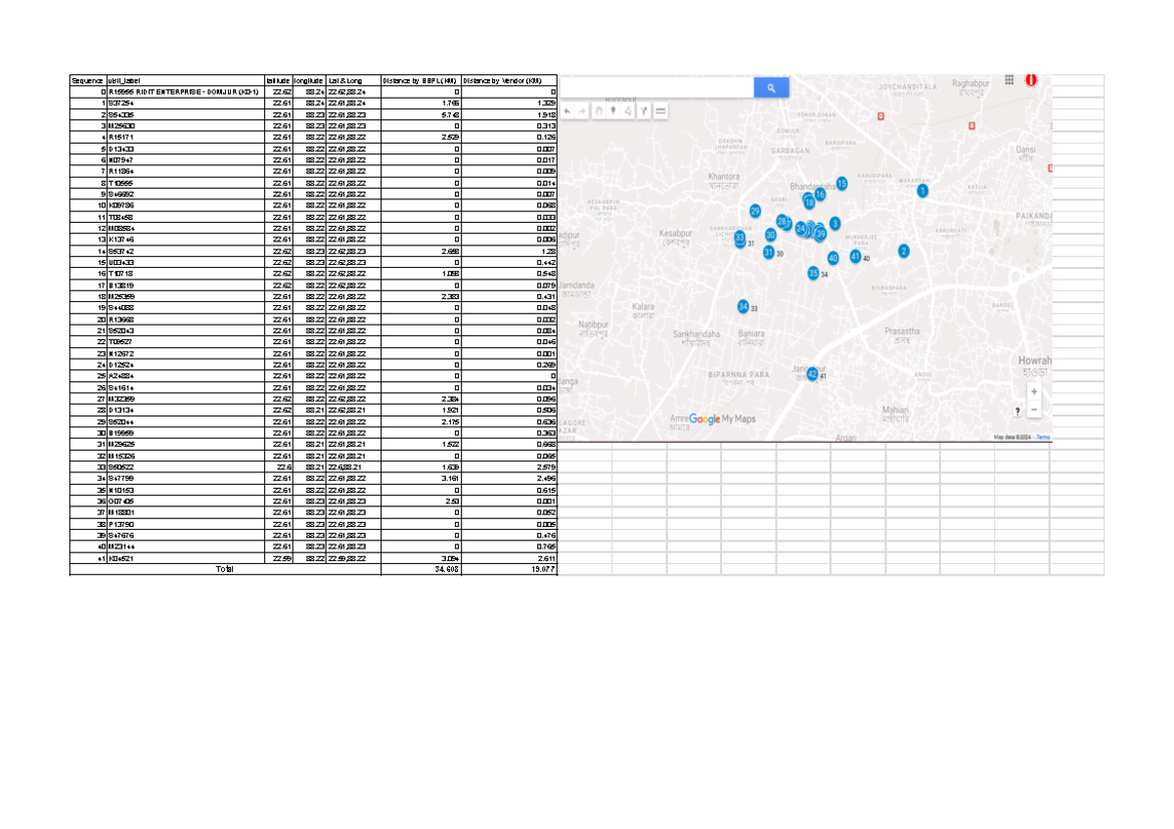Click blue map marker numbered 28
Viewport: 1174px width, 829px height.
click(x=782, y=221)
